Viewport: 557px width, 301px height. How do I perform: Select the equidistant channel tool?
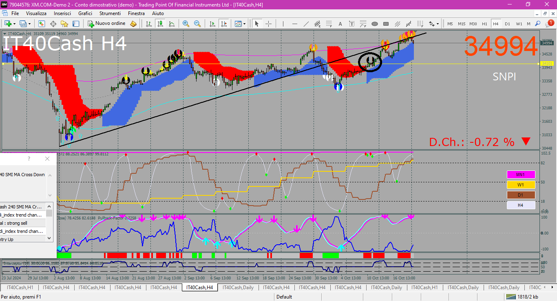click(x=317, y=24)
